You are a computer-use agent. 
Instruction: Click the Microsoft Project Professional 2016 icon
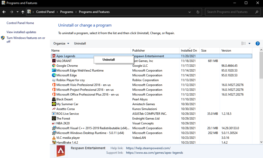coord(54,90)
